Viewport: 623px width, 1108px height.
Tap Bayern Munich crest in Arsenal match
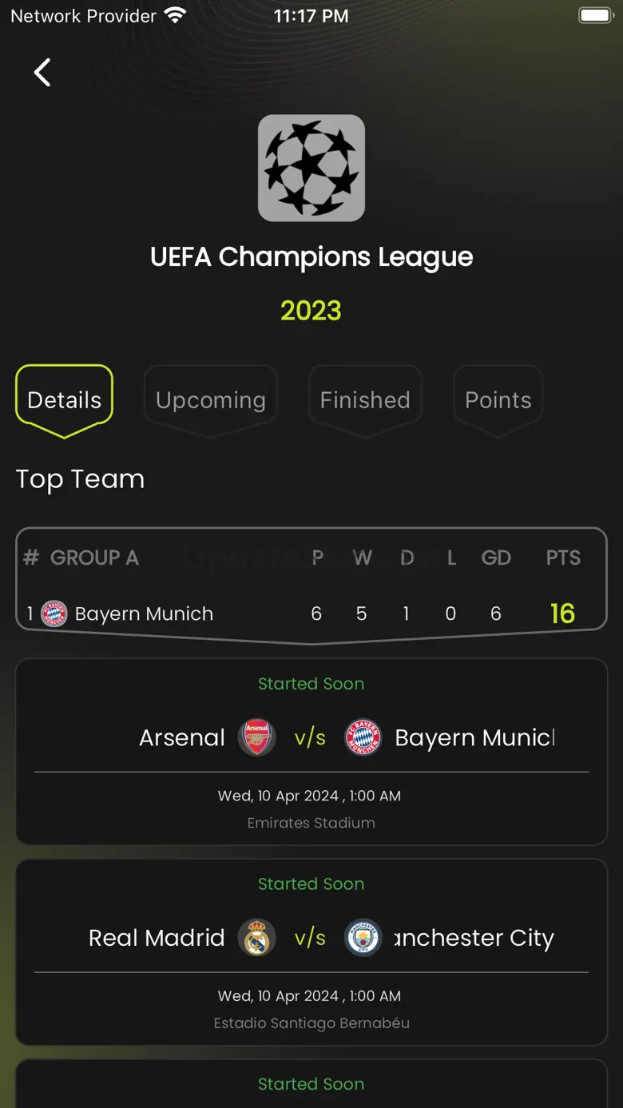(x=363, y=737)
